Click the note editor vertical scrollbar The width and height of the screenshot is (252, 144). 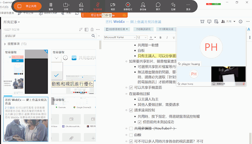[x=250, y=138]
